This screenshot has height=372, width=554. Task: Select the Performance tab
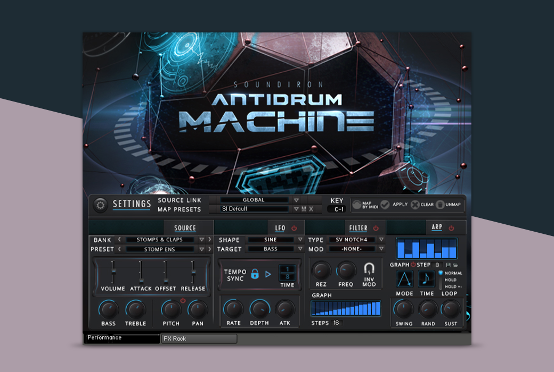(x=121, y=338)
